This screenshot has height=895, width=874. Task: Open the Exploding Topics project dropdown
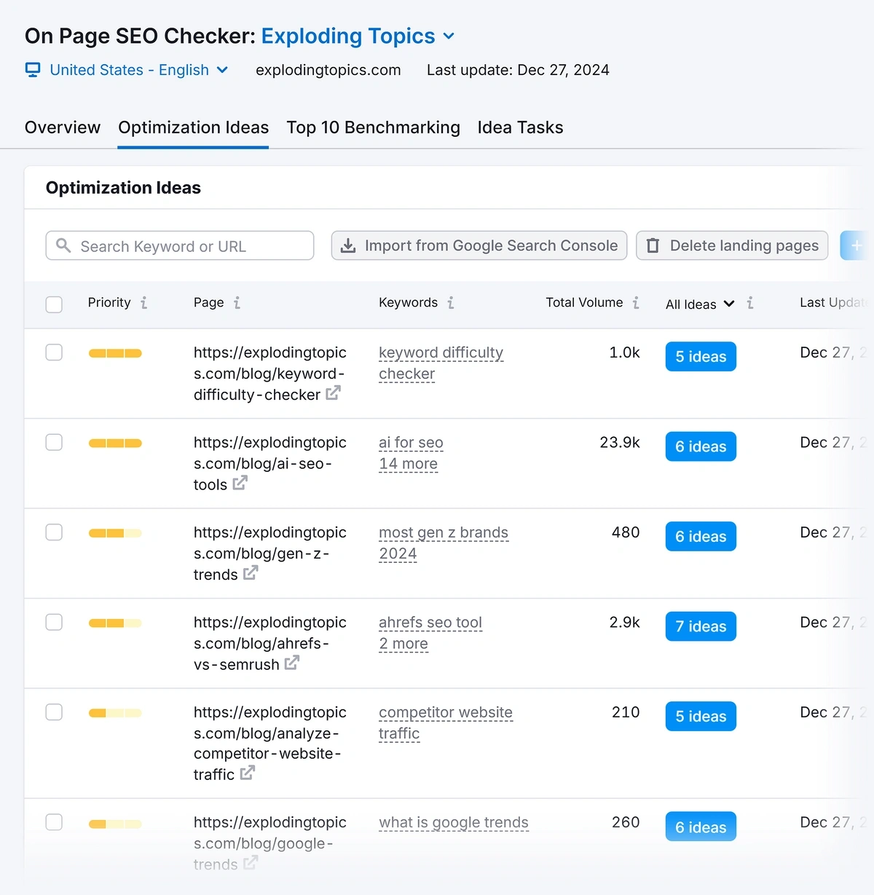(358, 36)
